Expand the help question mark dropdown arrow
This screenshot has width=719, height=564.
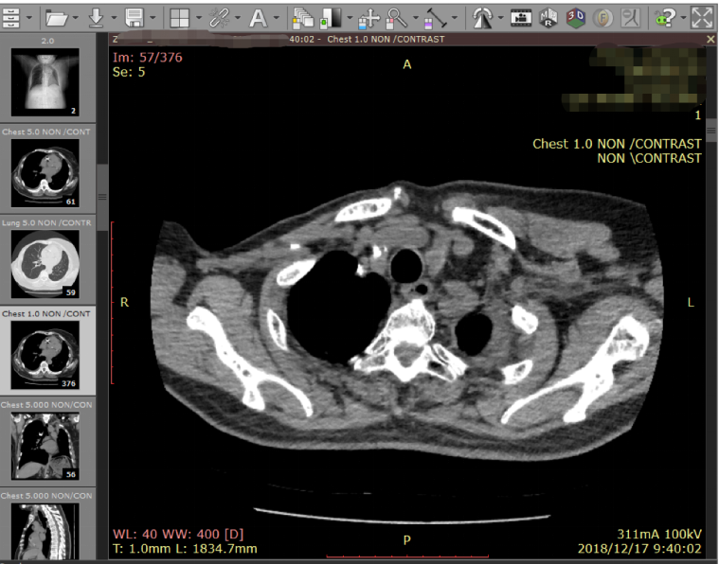pos(683,18)
